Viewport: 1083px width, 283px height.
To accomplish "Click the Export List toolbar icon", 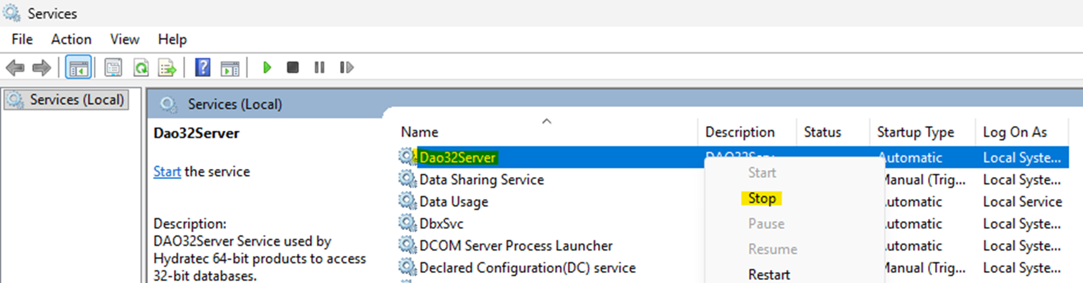I will click(167, 68).
